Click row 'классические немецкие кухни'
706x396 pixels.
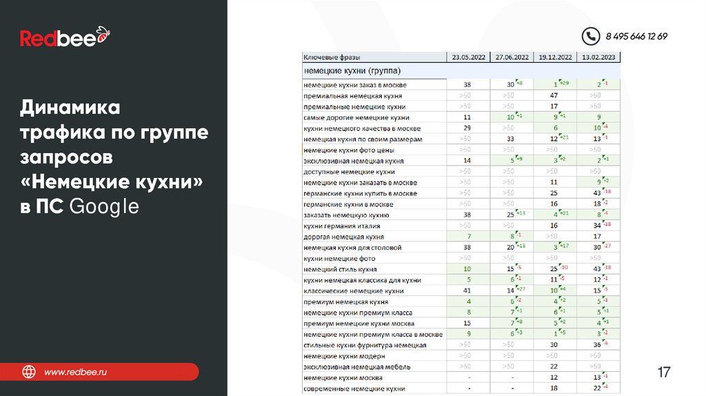(x=461, y=290)
